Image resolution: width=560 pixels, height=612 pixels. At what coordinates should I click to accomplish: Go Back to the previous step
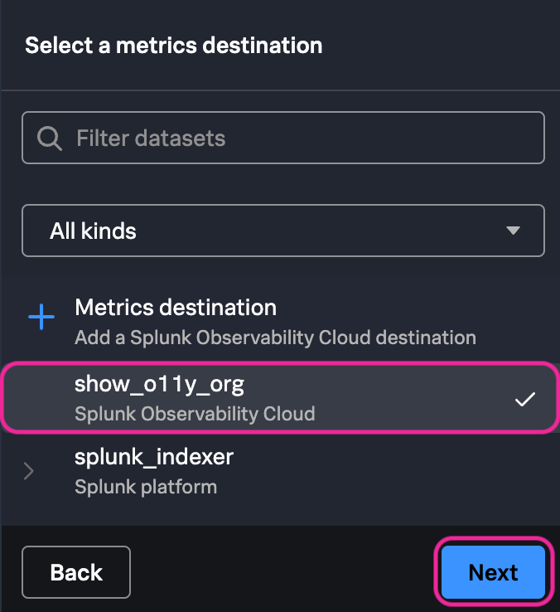click(76, 572)
